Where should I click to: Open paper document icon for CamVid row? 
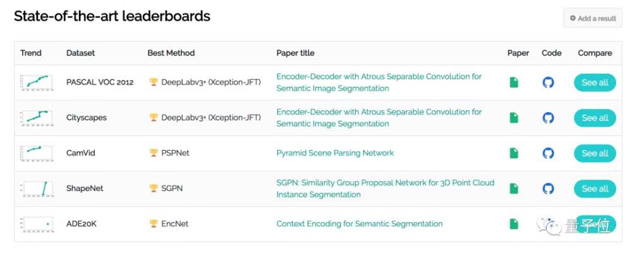pos(514,153)
